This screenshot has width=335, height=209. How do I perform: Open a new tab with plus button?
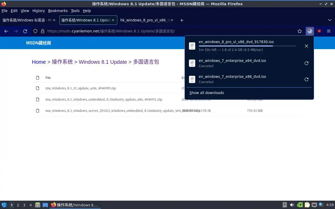(182, 20)
